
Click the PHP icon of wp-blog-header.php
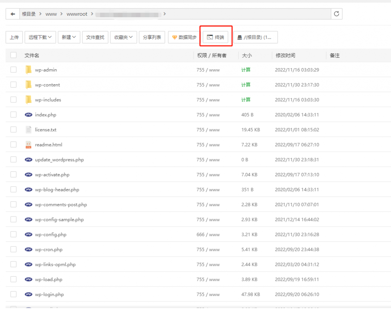click(x=28, y=190)
